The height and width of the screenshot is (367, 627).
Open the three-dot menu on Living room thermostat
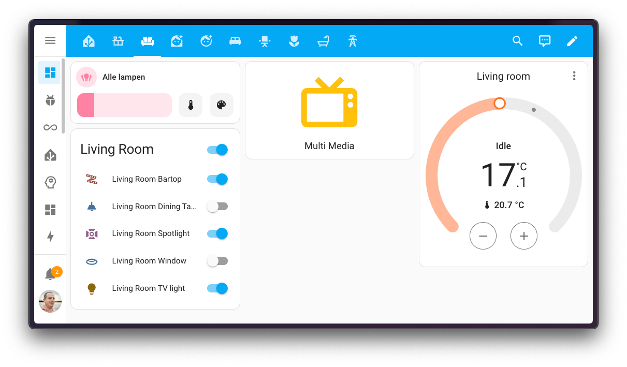tap(574, 76)
